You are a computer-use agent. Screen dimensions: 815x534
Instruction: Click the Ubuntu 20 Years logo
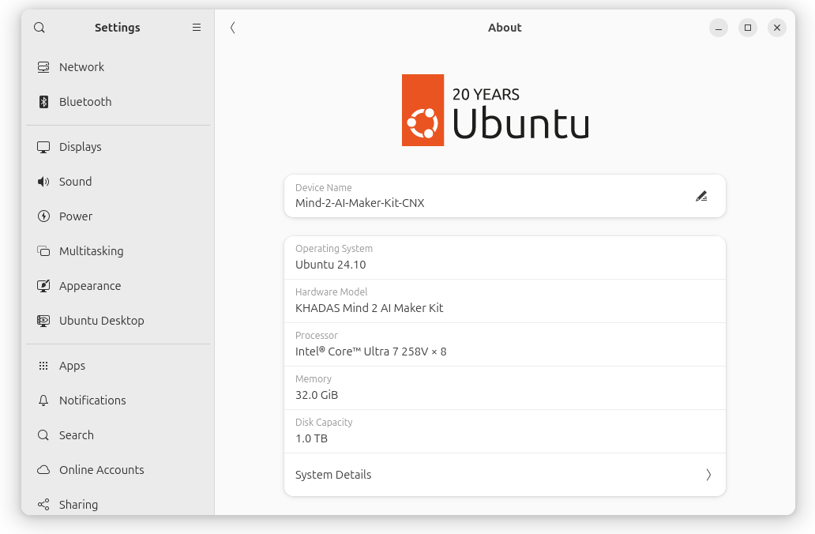click(495, 111)
